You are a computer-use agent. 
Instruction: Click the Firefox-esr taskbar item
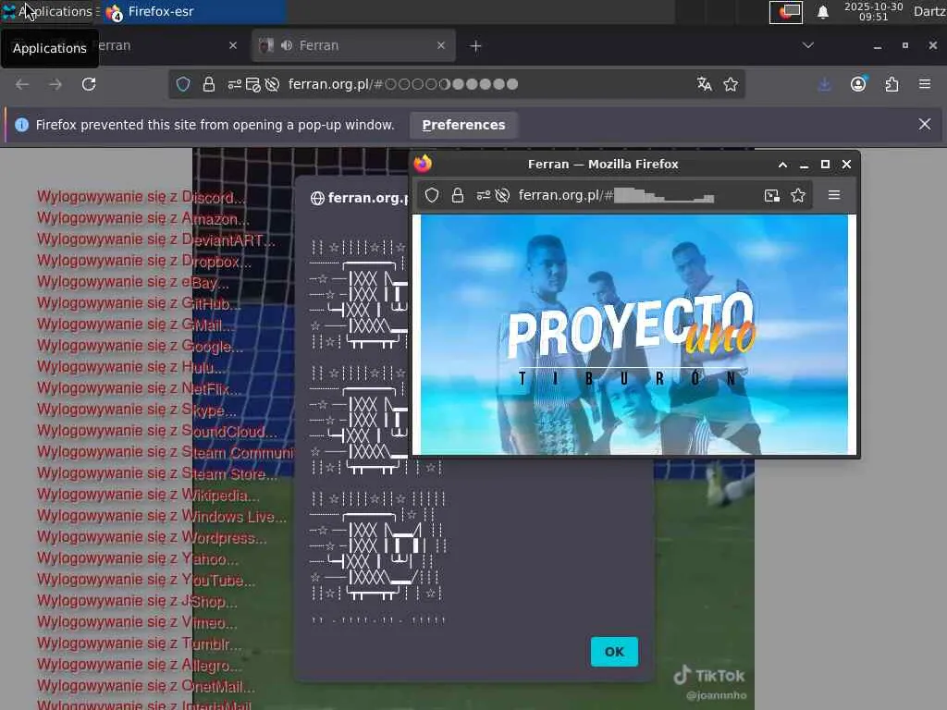193,11
